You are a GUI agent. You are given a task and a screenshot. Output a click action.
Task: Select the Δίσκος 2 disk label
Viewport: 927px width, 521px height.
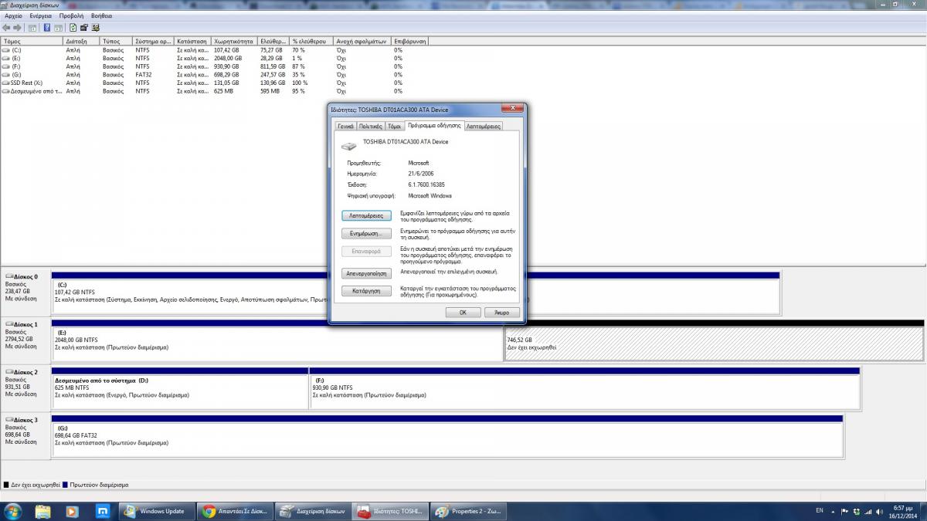[x=25, y=387]
